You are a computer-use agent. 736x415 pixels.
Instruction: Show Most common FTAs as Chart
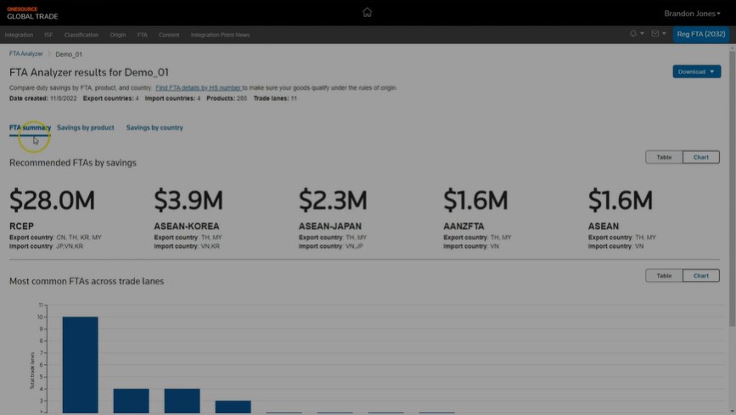[701, 276]
